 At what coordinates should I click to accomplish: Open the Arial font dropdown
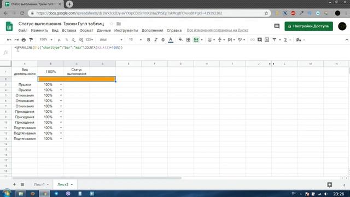click(x=111, y=40)
